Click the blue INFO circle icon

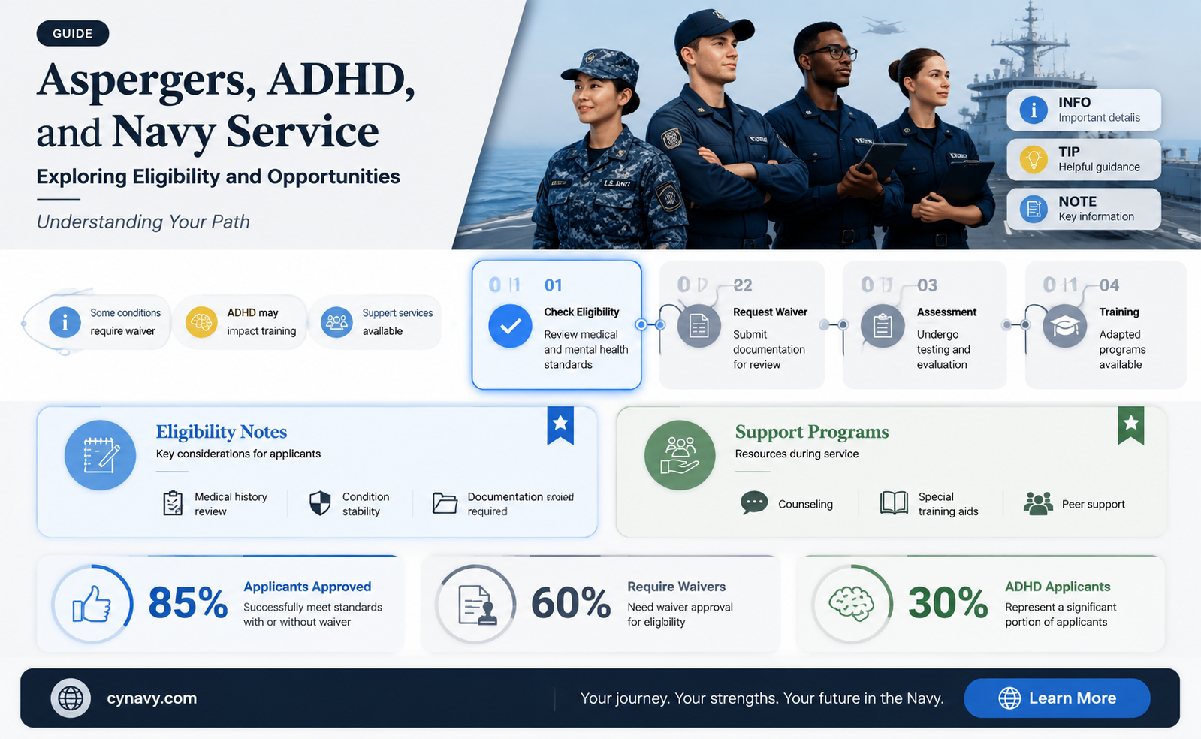click(x=1034, y=110)
